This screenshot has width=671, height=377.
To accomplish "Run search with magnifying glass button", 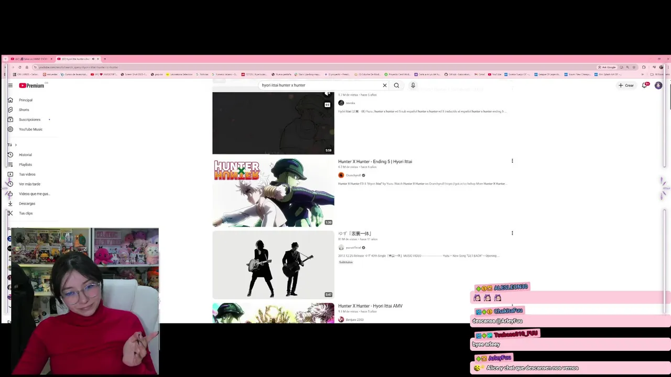I will [x=396, y=85].
